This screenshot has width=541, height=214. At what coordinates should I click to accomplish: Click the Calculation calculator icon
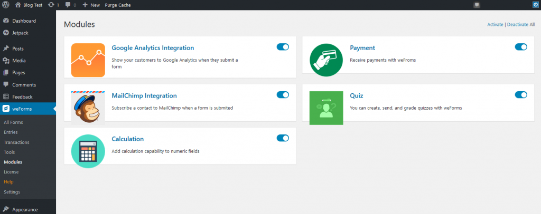(x=88, y=151)
